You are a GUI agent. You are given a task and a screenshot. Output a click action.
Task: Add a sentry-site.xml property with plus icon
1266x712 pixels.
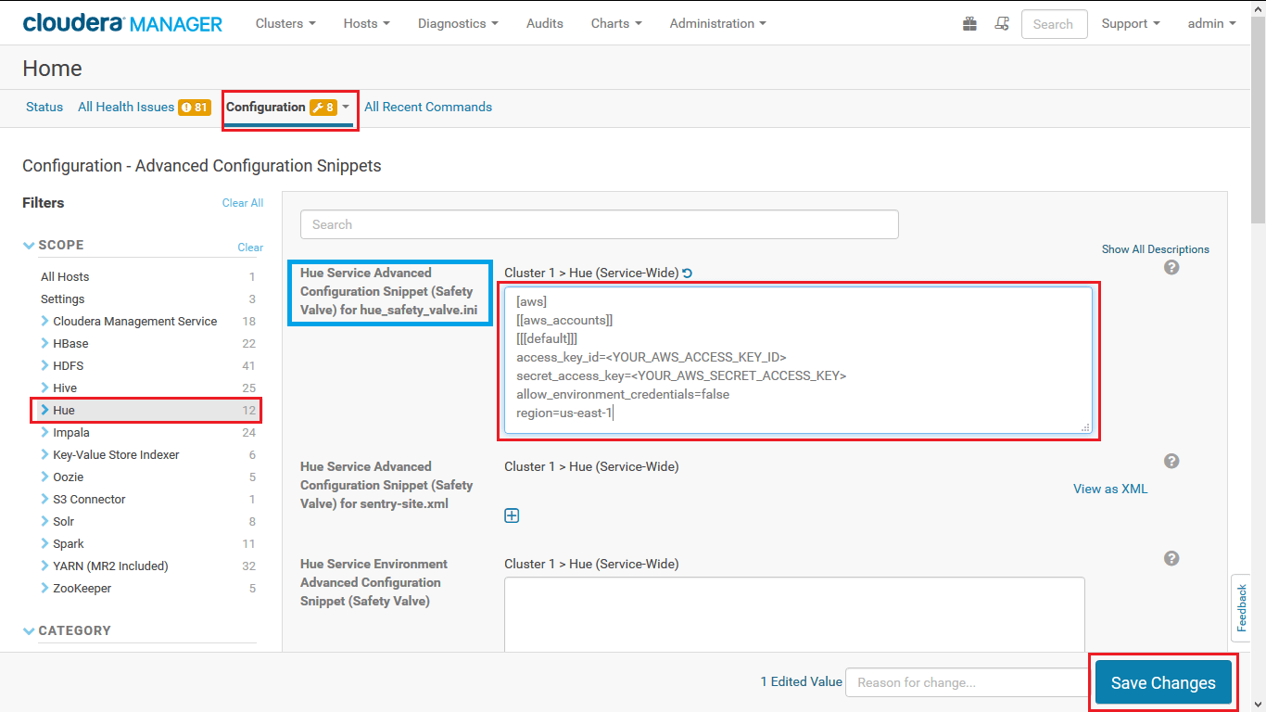click(512, 515)
